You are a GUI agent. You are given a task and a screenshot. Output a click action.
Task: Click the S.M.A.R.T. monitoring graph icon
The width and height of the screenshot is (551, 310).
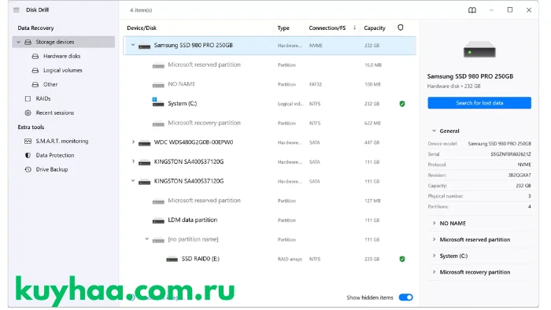28,141
